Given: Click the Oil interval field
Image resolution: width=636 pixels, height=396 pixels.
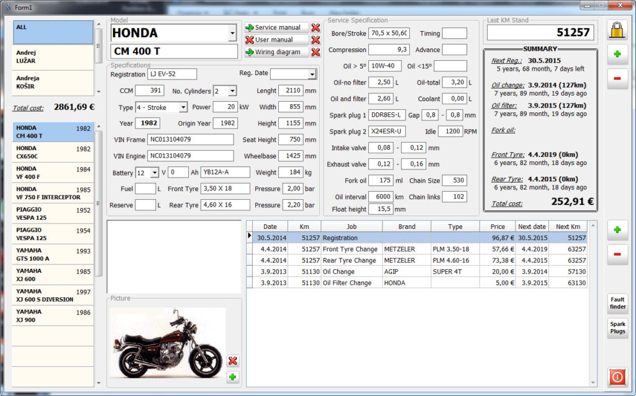Looking at the screenshot, I should pyautogui.click(x=381, y=197).
